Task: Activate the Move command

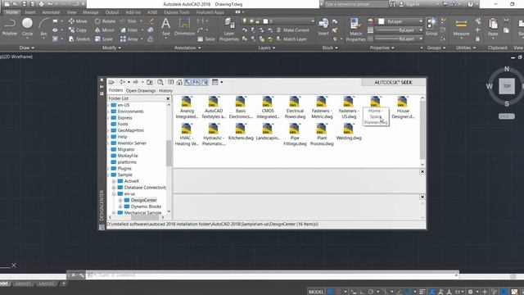Action: pyautogui.click(x=78, y=21)
